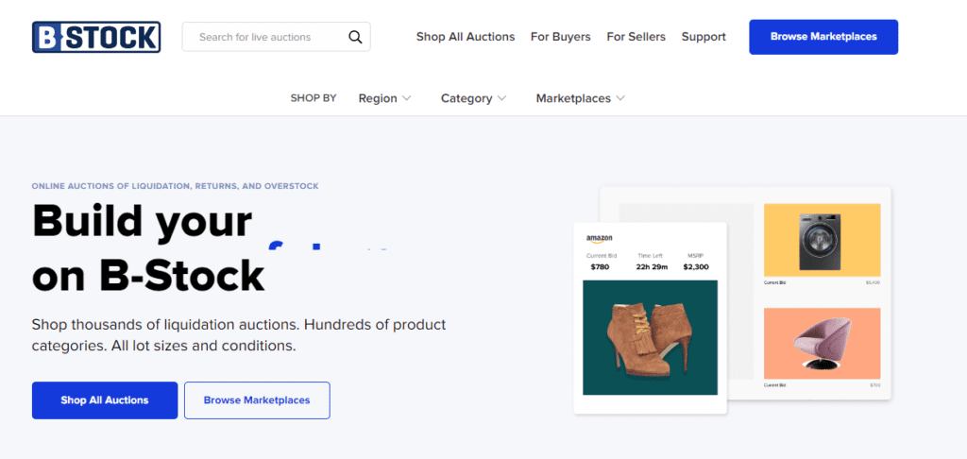This screenshot has width=967, height=459.
Task: Expand the Marketplaces dropdown
Action: point(581,99)
